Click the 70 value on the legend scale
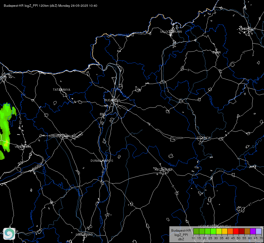 tap(261, 238)
